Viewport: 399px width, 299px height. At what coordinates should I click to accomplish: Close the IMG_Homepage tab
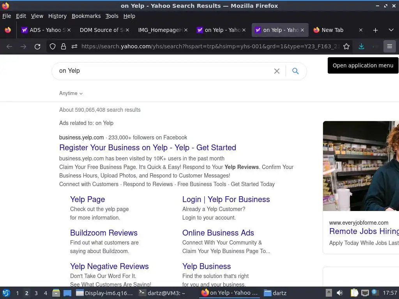tap(186, 30)
